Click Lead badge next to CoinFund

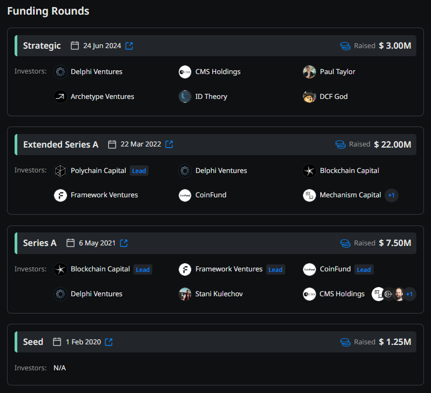[x=364, y=270]
